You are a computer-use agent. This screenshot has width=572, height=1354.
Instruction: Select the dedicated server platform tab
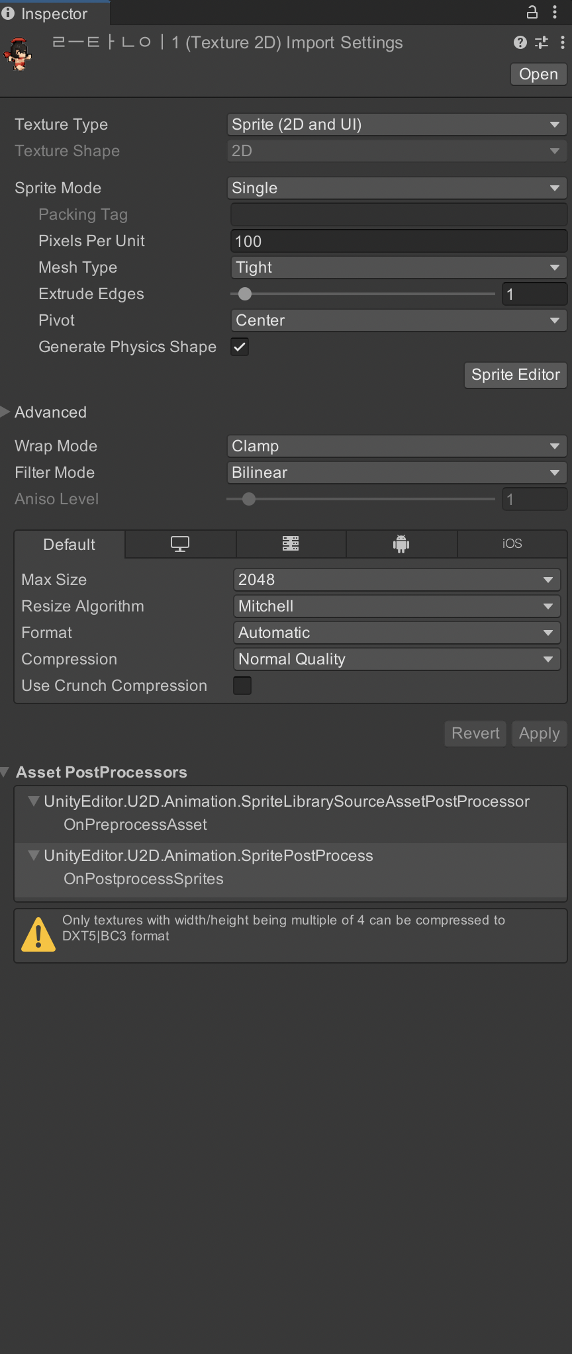tap(291, 544)
